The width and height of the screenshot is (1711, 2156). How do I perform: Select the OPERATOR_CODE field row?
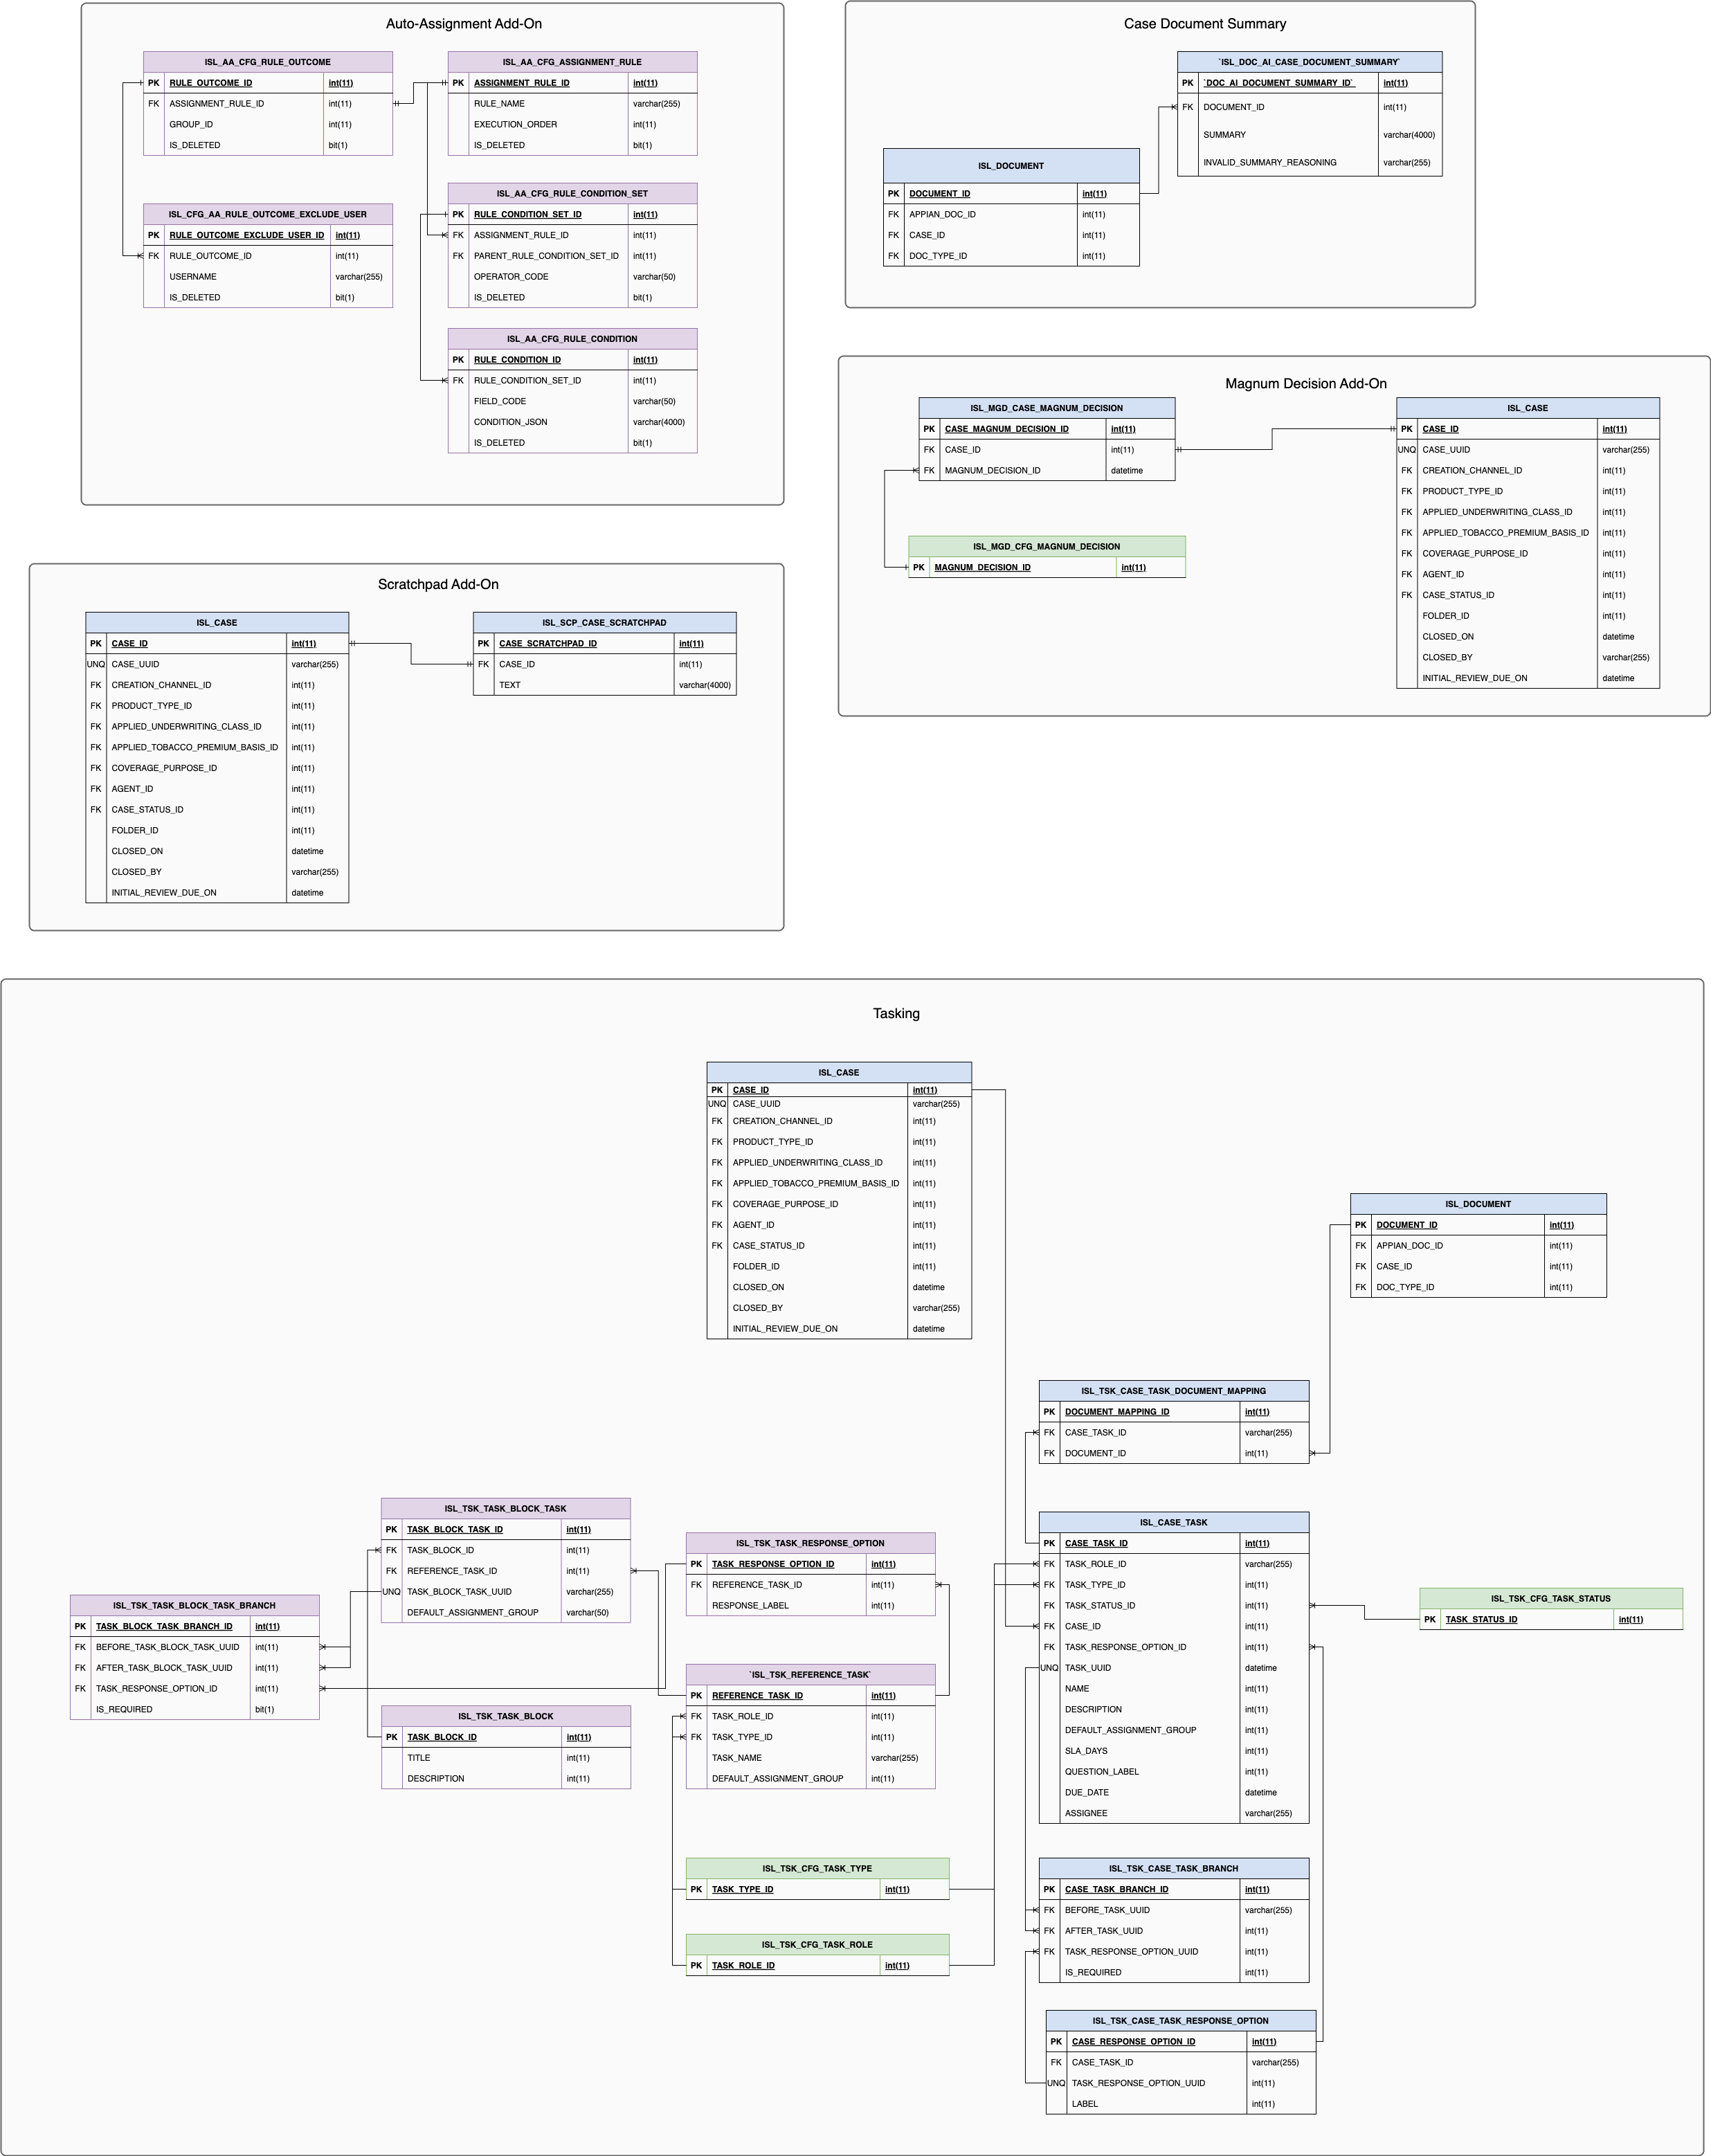click(x=572, y=277)
